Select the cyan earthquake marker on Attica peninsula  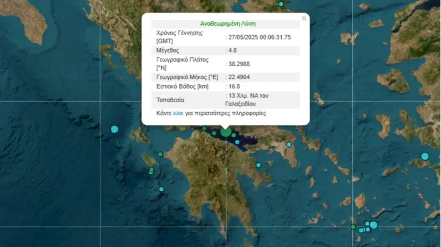(x=289, y=144)
